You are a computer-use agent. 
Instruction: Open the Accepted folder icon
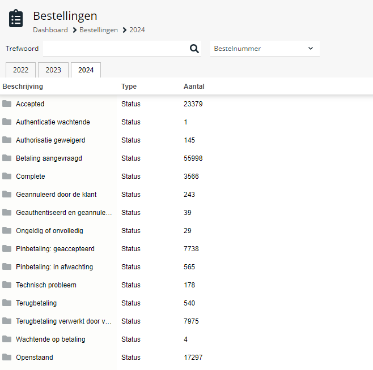7,104
